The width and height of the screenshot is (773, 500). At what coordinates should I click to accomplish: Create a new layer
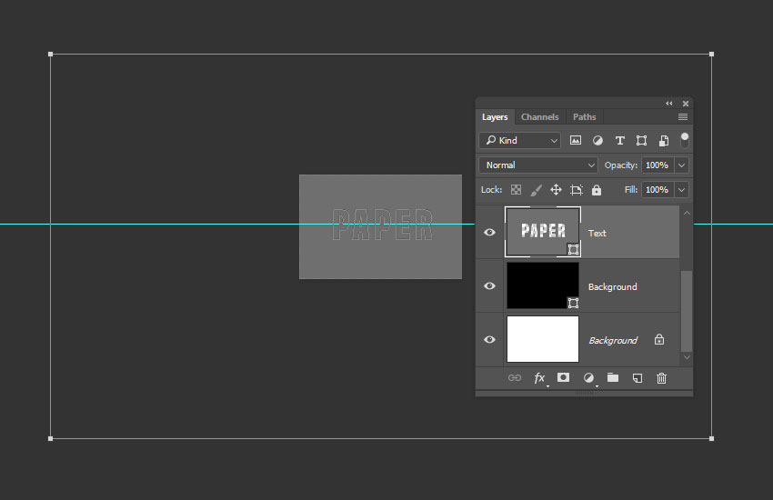(x=637, y=378)
